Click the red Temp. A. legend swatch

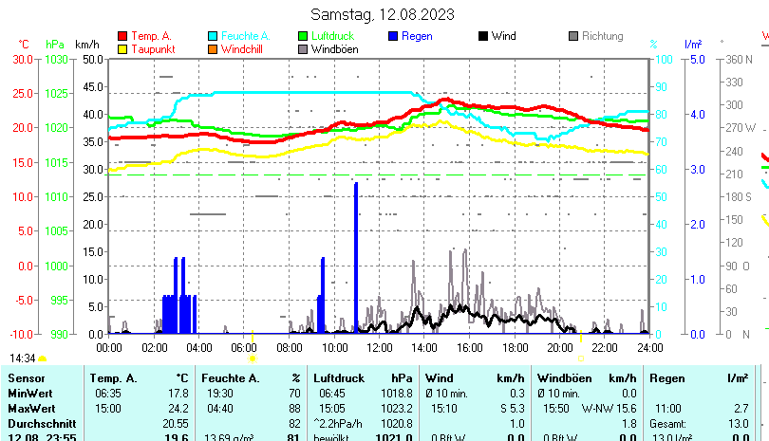pyautogui.click(x=122, y=36)
